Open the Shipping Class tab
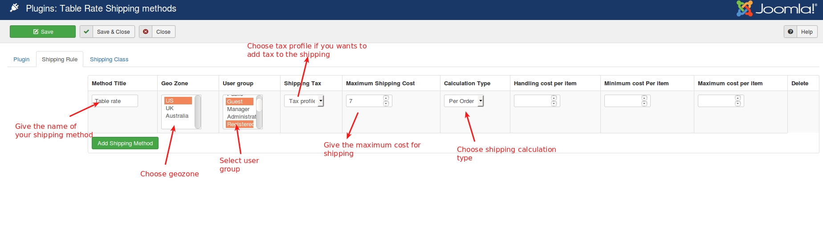Viewport: 823px width, 227px height. coord(109,59)
